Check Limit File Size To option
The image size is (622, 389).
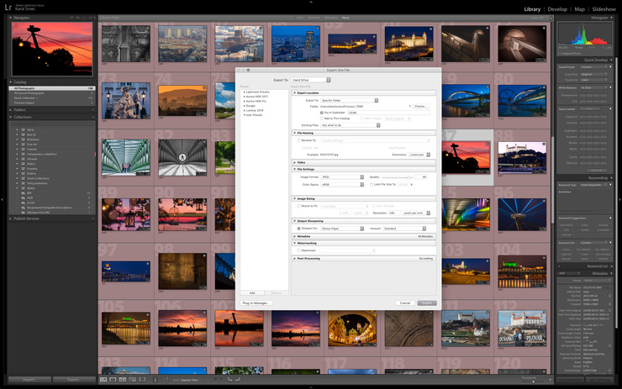pyautogui.click(x=372, y=184)
